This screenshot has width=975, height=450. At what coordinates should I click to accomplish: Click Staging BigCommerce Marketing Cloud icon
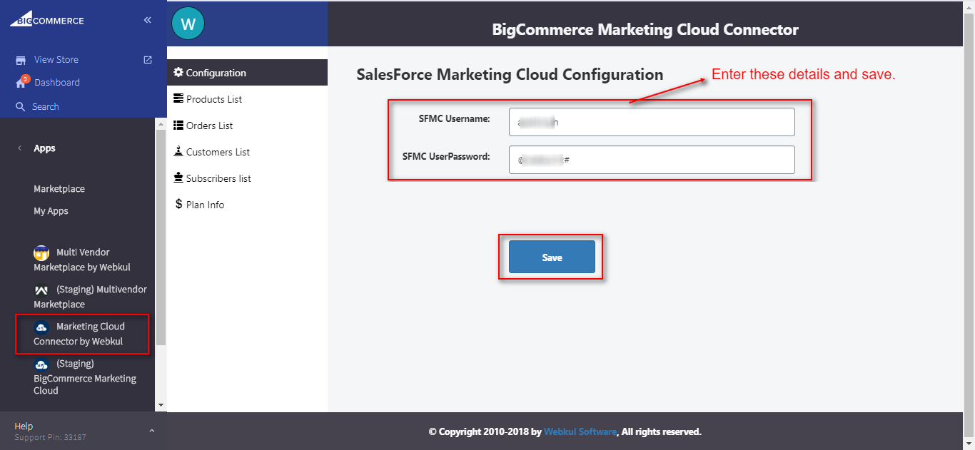(x=41, y=364)
